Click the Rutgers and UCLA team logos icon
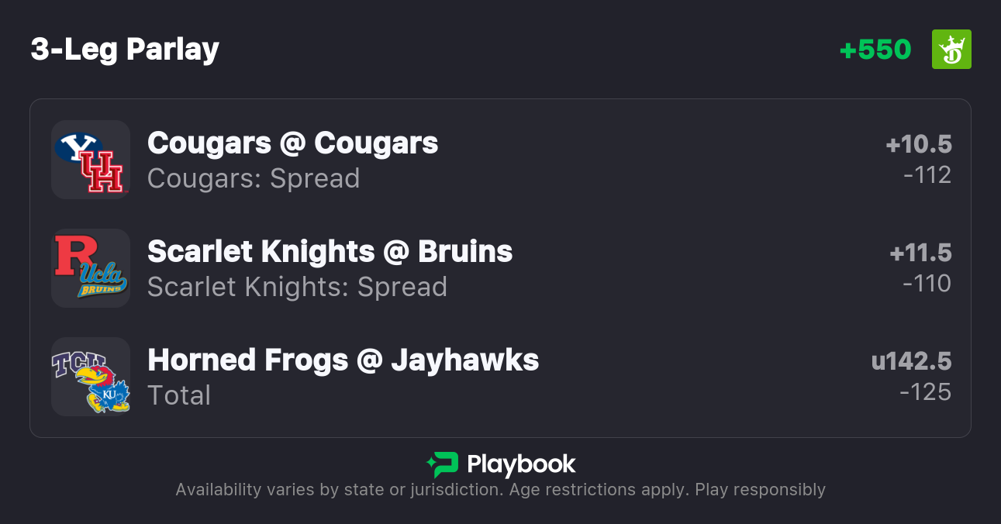 pos(90,268)
